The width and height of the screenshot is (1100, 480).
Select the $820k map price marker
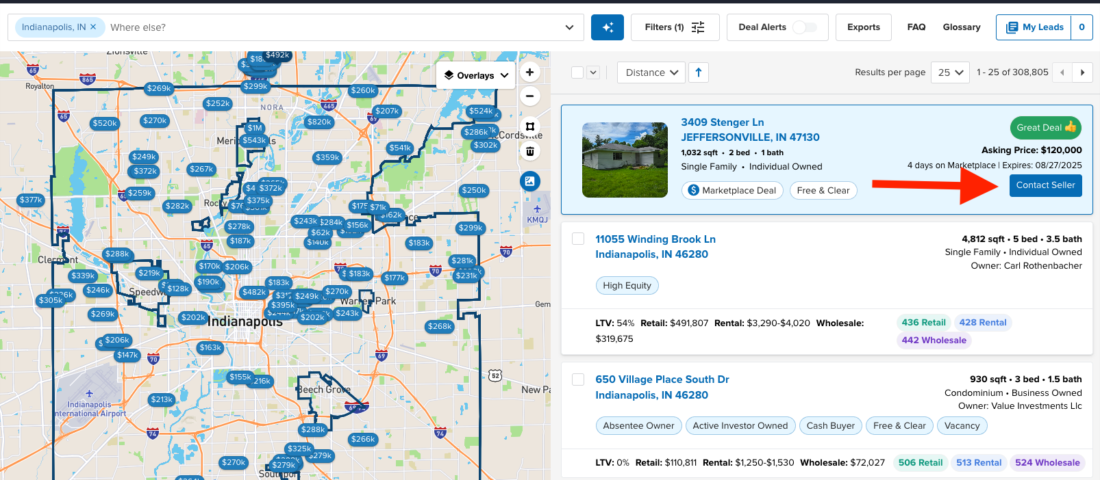coord(319,122)
